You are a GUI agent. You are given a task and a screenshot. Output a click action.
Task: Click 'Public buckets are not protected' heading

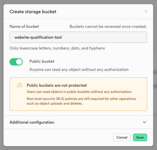pyautogui.click(x=56, y=85)
